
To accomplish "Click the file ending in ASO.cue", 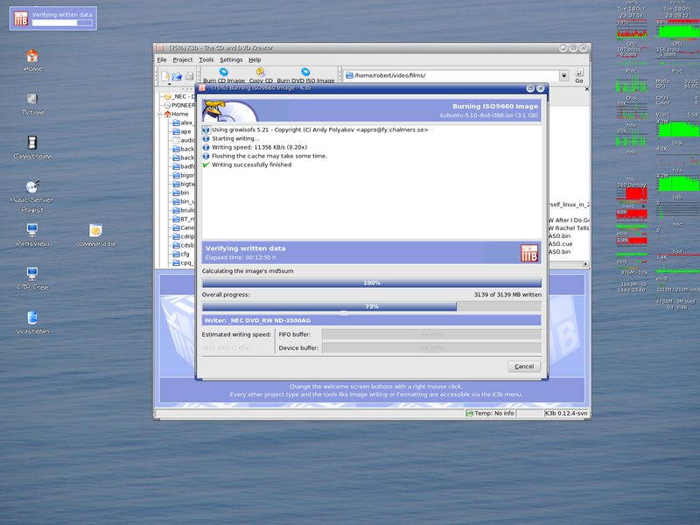I will [561, 244].
